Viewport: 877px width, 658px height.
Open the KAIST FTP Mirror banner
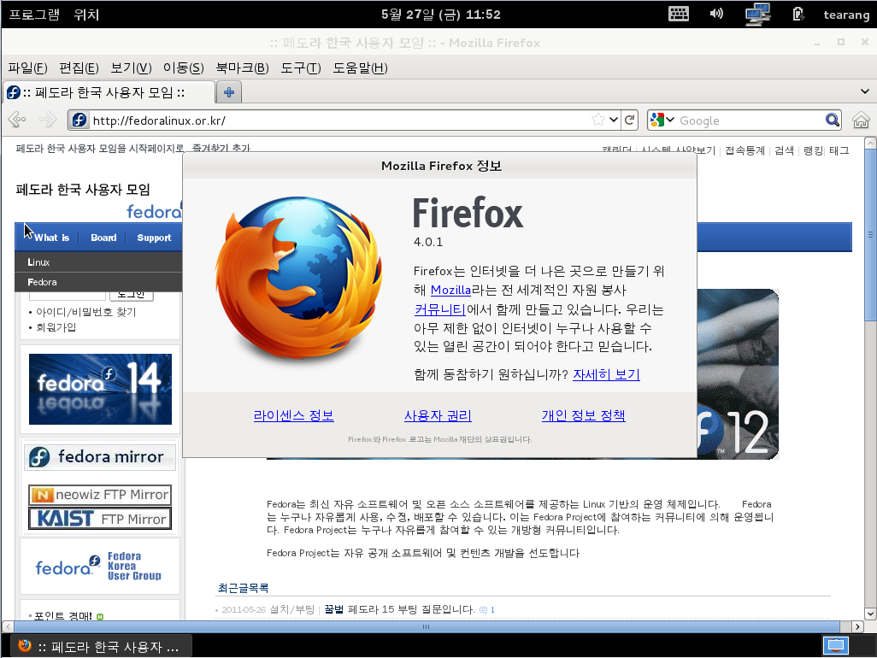[x=100, y=519]
